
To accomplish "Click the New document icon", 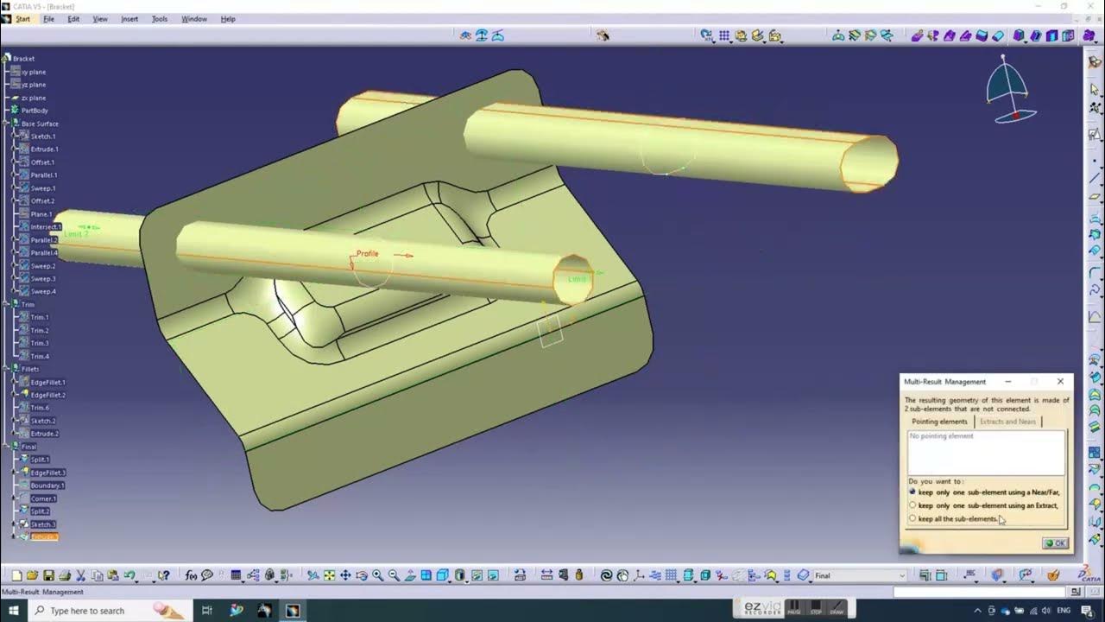I will pos(16,575).
